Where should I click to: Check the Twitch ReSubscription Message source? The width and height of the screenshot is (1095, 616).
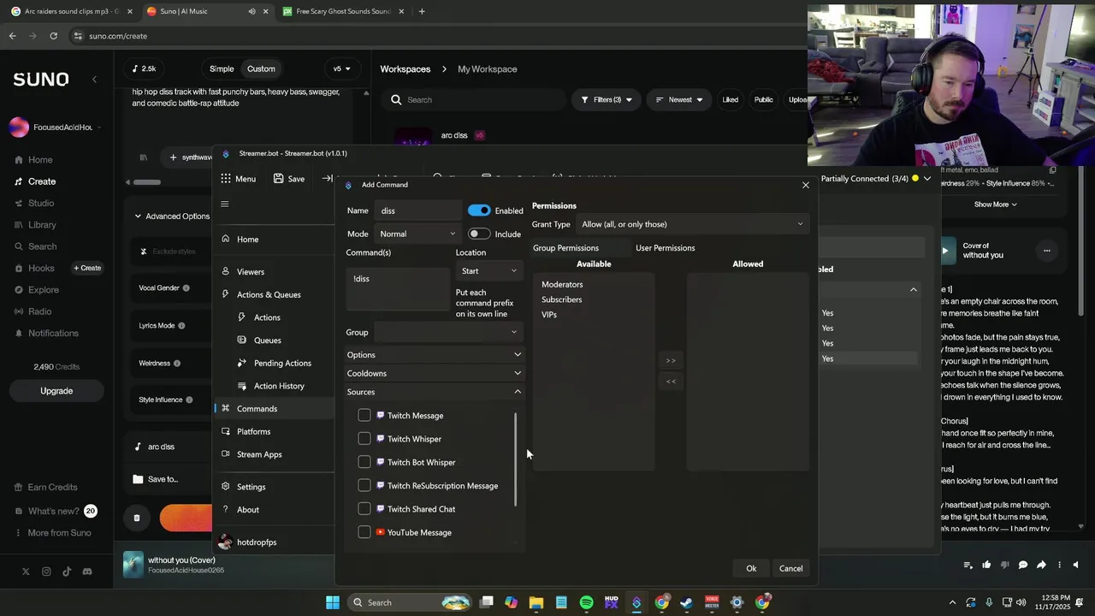(364, 485)
